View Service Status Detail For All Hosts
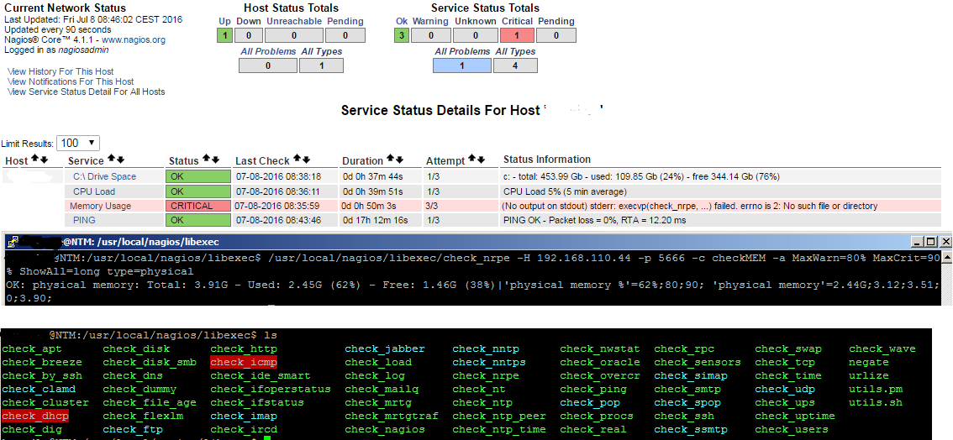Screen dimensions: 953x440 [86, 92]
